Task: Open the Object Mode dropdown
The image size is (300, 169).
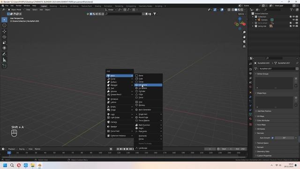Action: tap(16, 10)
